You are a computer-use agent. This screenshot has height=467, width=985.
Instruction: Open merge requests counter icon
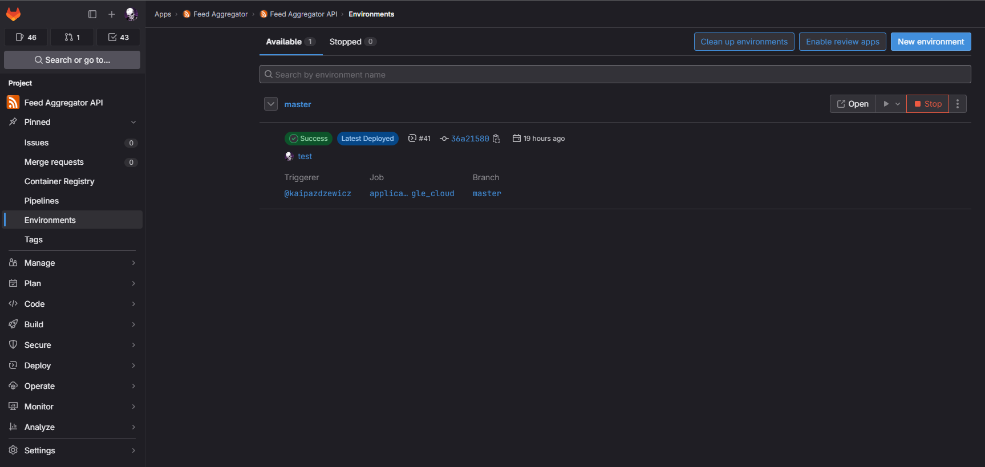(x=72, y=37)
